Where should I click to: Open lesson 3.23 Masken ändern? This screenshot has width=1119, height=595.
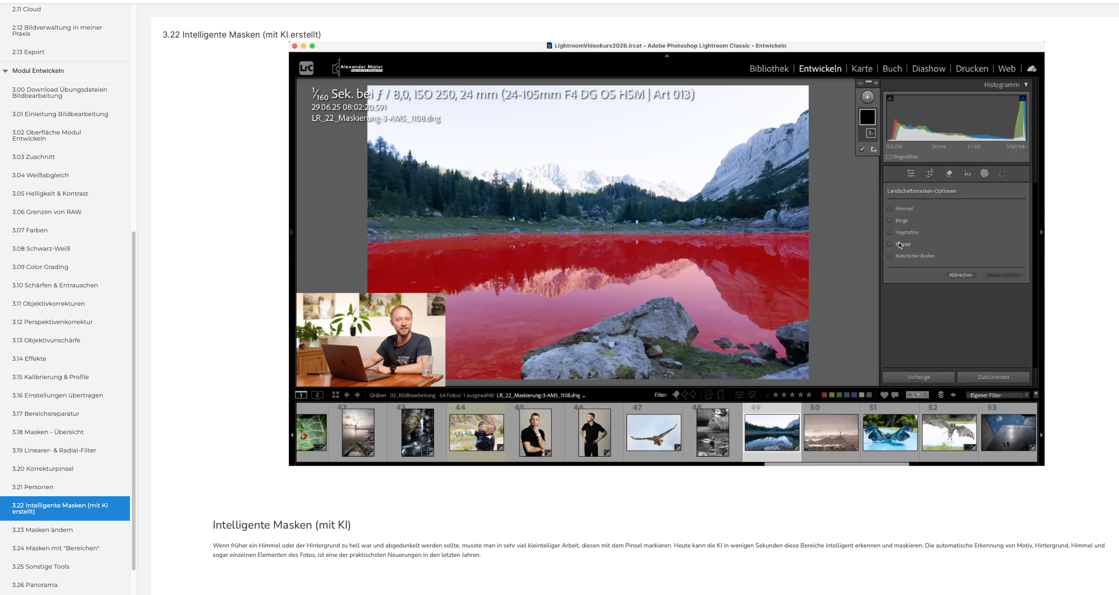[42, 530]
